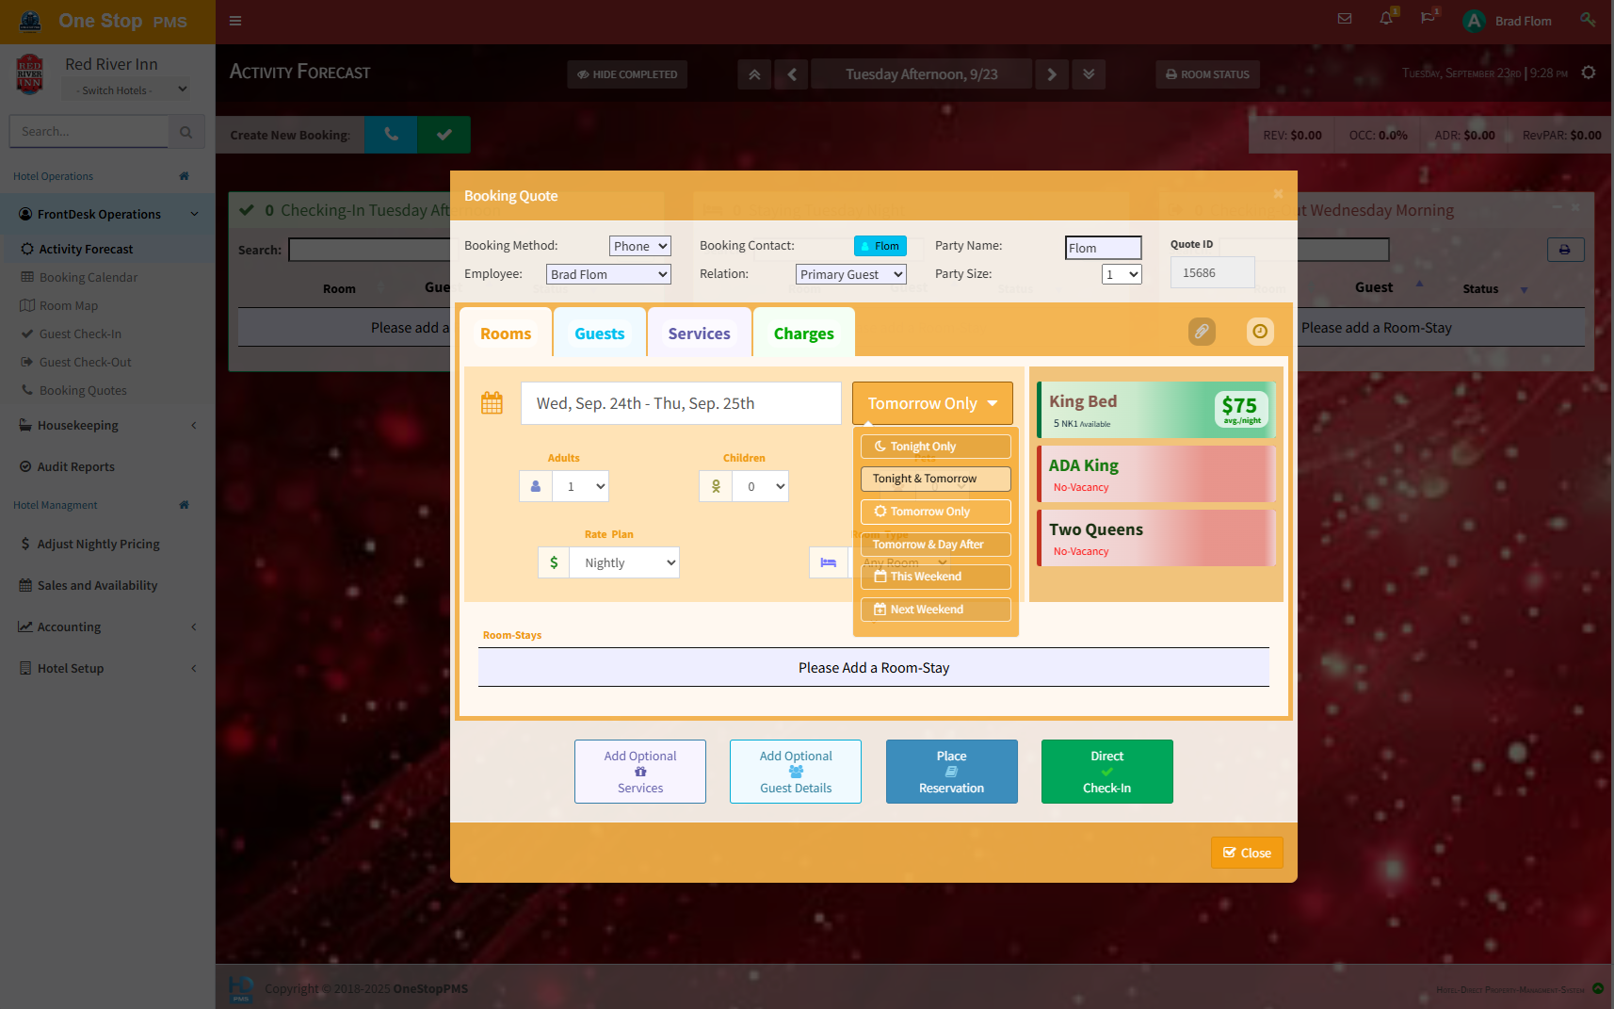This screenshot has height=1009, width=1614.
Task: Click the phone new booking button
Action: click(391, 135)
